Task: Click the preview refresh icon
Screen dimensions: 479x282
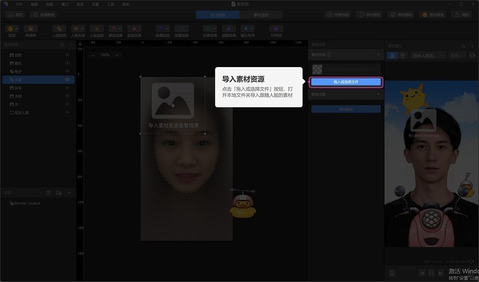Action: click(472, 56)
